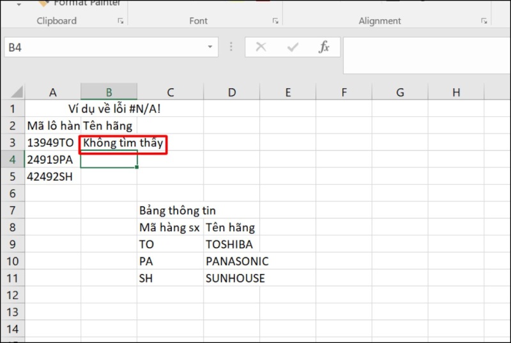This screenshot has width=511, height=343.
Task: Click the cell containing 24919PA
Action: [53, 160]
